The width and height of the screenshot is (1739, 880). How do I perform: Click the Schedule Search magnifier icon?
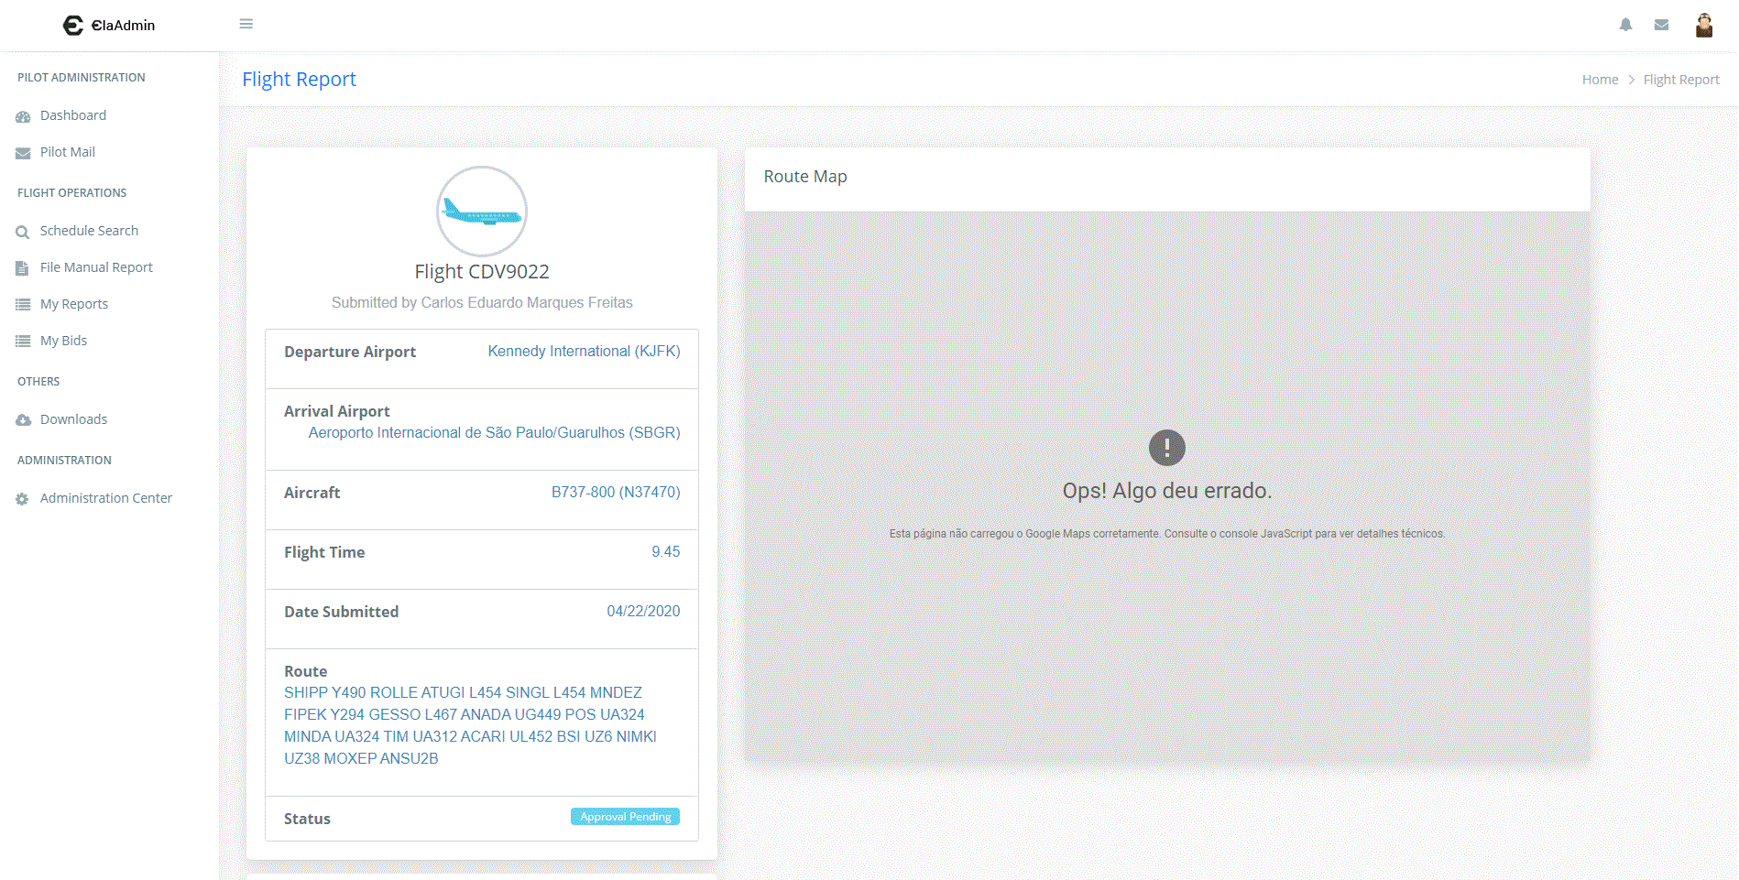[23, 232]
